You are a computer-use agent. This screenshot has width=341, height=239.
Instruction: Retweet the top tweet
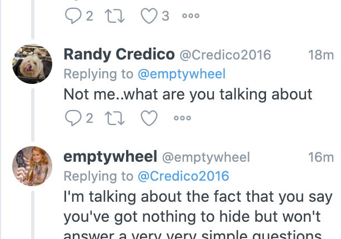coord(115,16)
